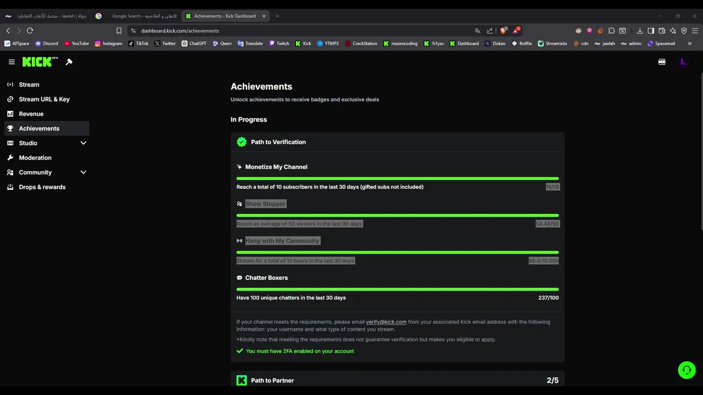Image resolution: width=703 pixels, height=395 pixels.
Task: Click the address bar URL field
Action: [x=275, y=31]
